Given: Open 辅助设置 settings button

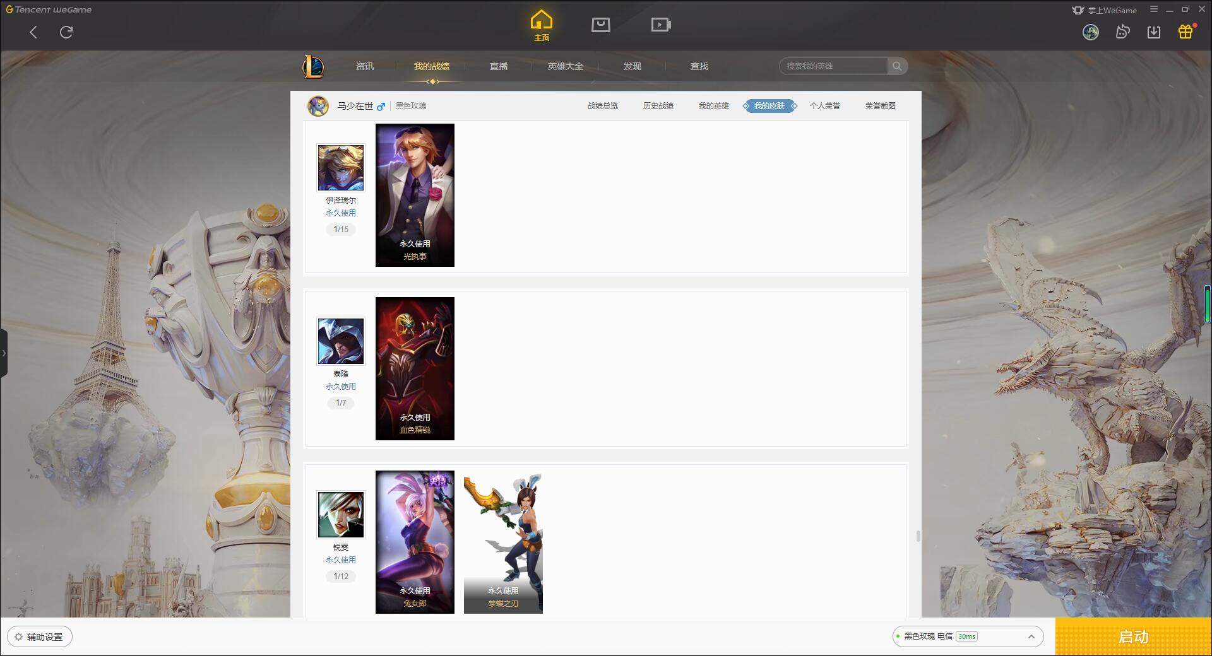Looking at the screenshot, I should pyautogui.click(x=39, y=636).
